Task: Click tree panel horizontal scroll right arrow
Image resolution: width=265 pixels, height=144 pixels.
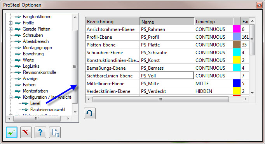Action: point(68,118)
